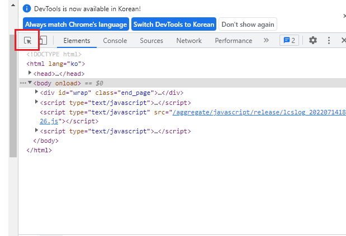Select the html lang="ko" line

[55, 64]
